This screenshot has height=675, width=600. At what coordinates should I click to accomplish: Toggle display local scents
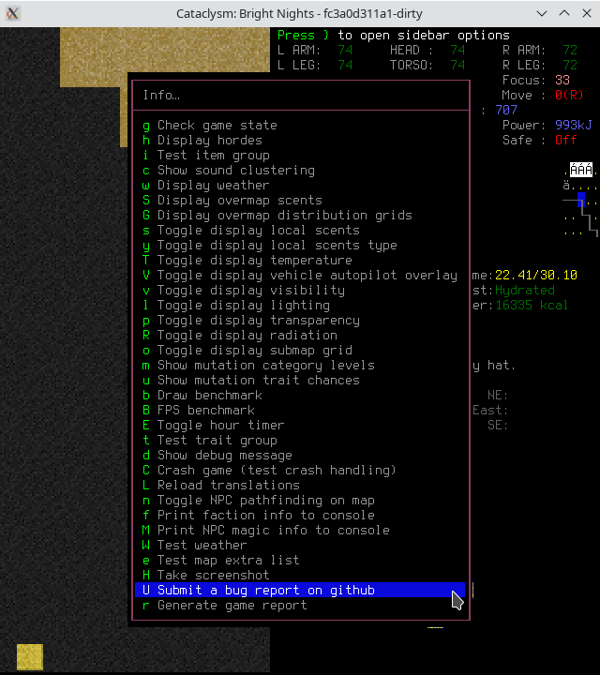tap(300, 231)
